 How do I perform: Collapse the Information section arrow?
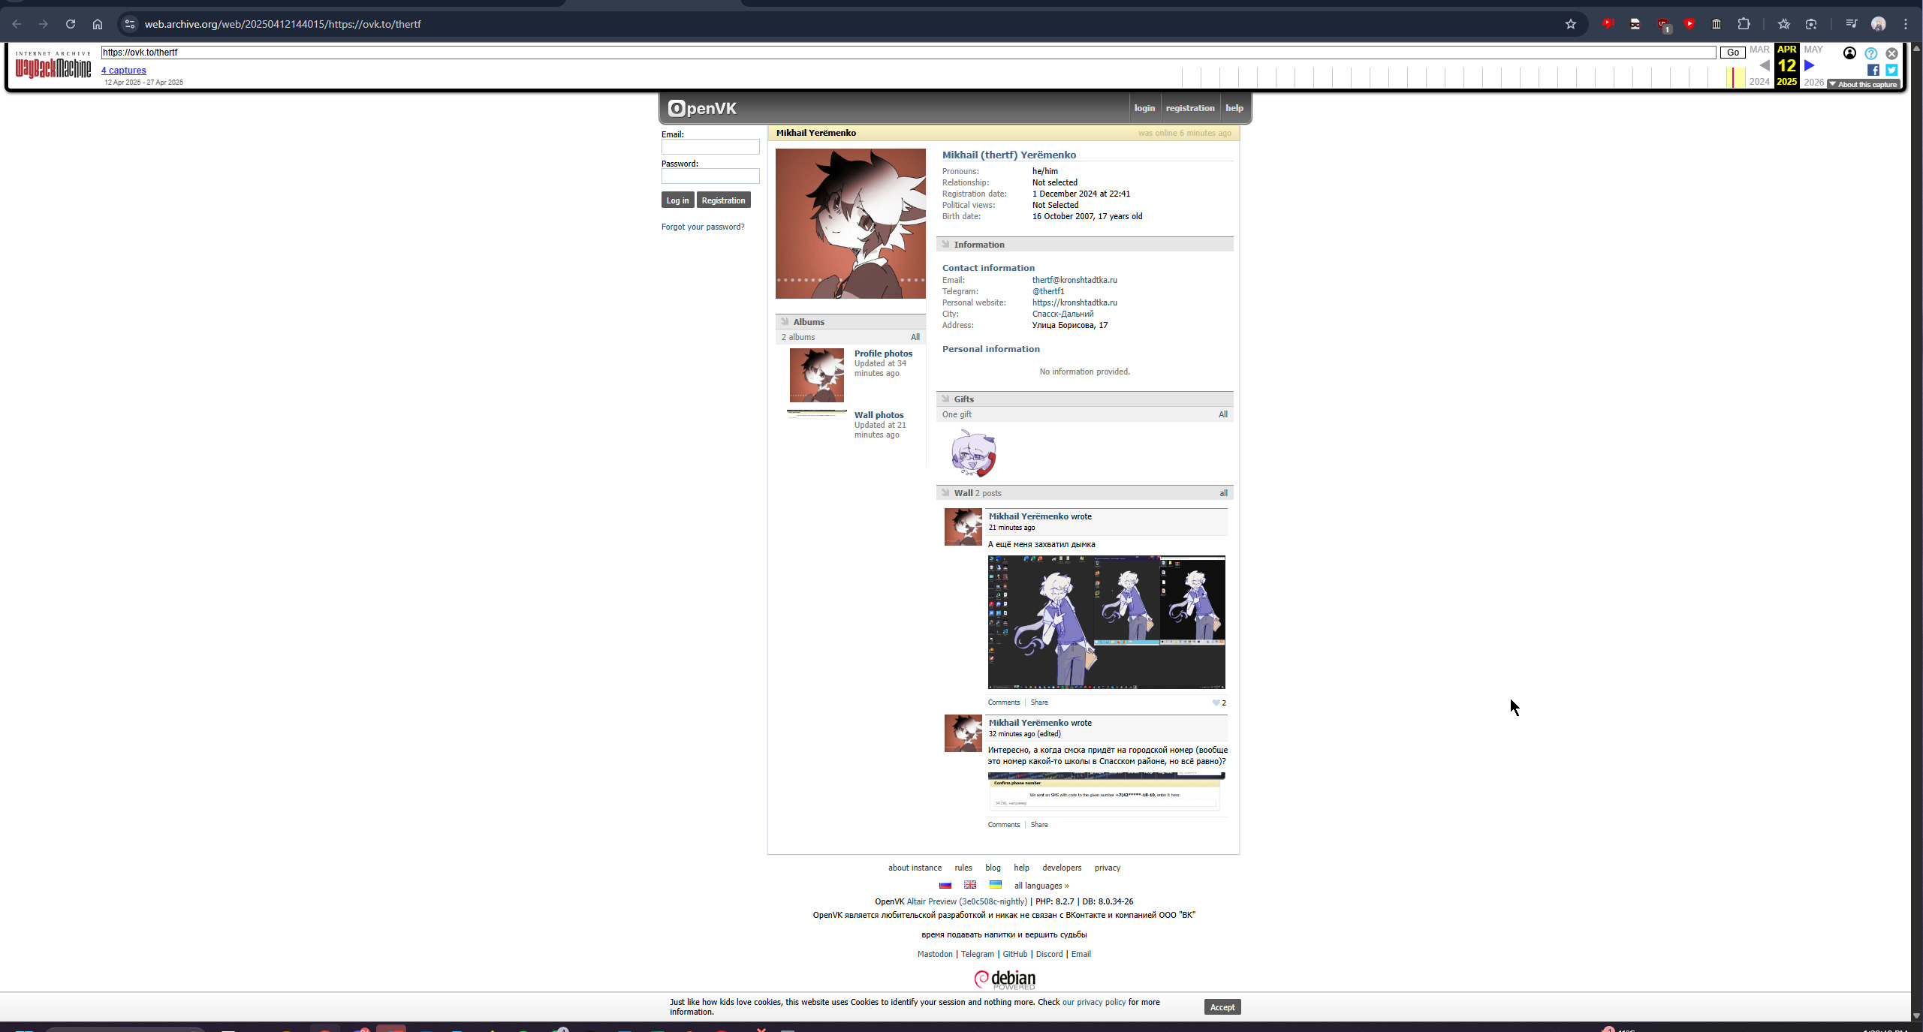click(945, 245)
